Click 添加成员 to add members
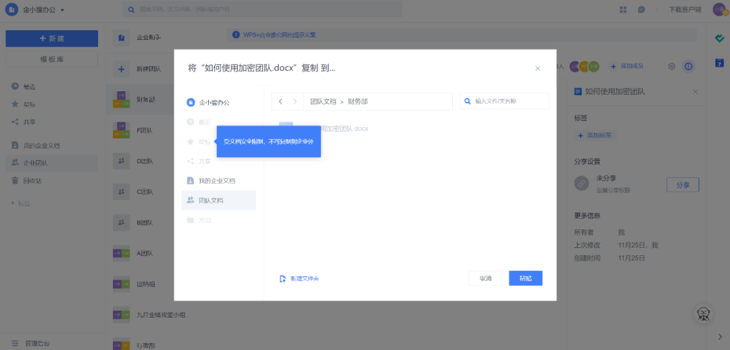This screenshot has width=730, height=350. pos(627,67)
